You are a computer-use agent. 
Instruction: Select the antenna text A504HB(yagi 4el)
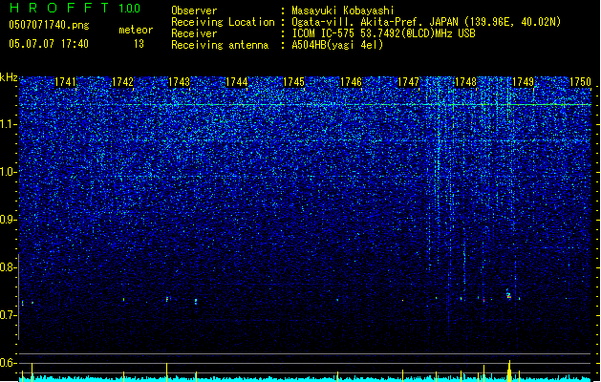(x=337, y=45)
